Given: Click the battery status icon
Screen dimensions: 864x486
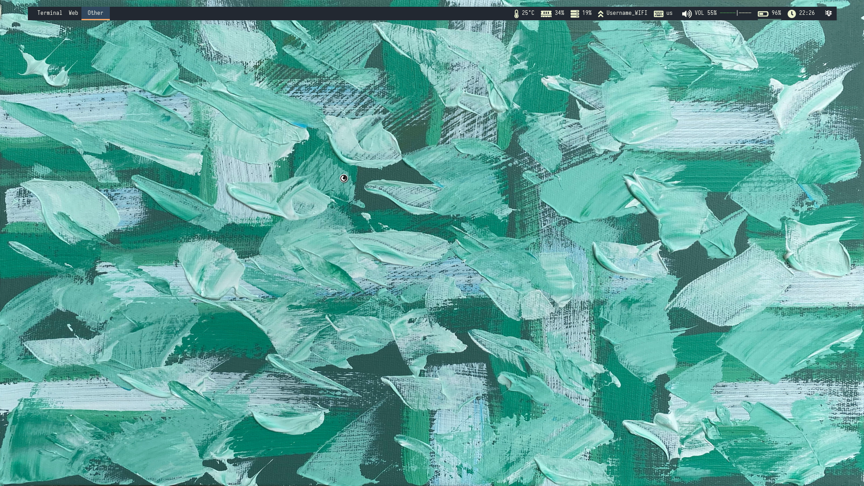Looking at the screenshot, I should pos(763,13).
